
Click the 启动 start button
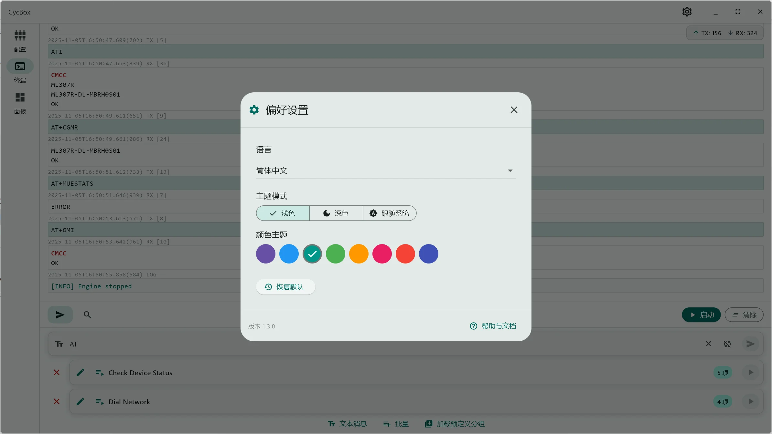point(701,315)
